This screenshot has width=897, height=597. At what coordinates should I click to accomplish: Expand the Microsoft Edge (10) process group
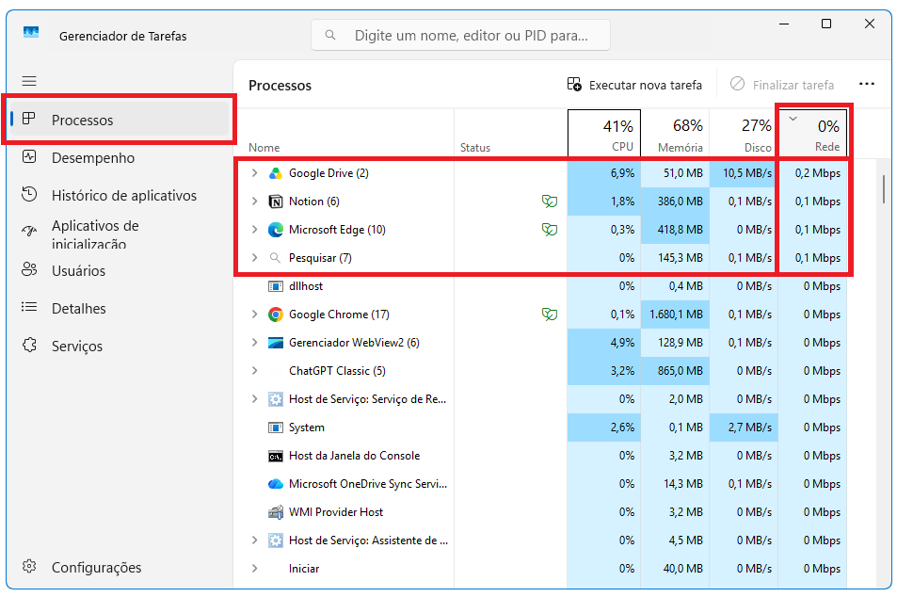click(x=254, y=230)
